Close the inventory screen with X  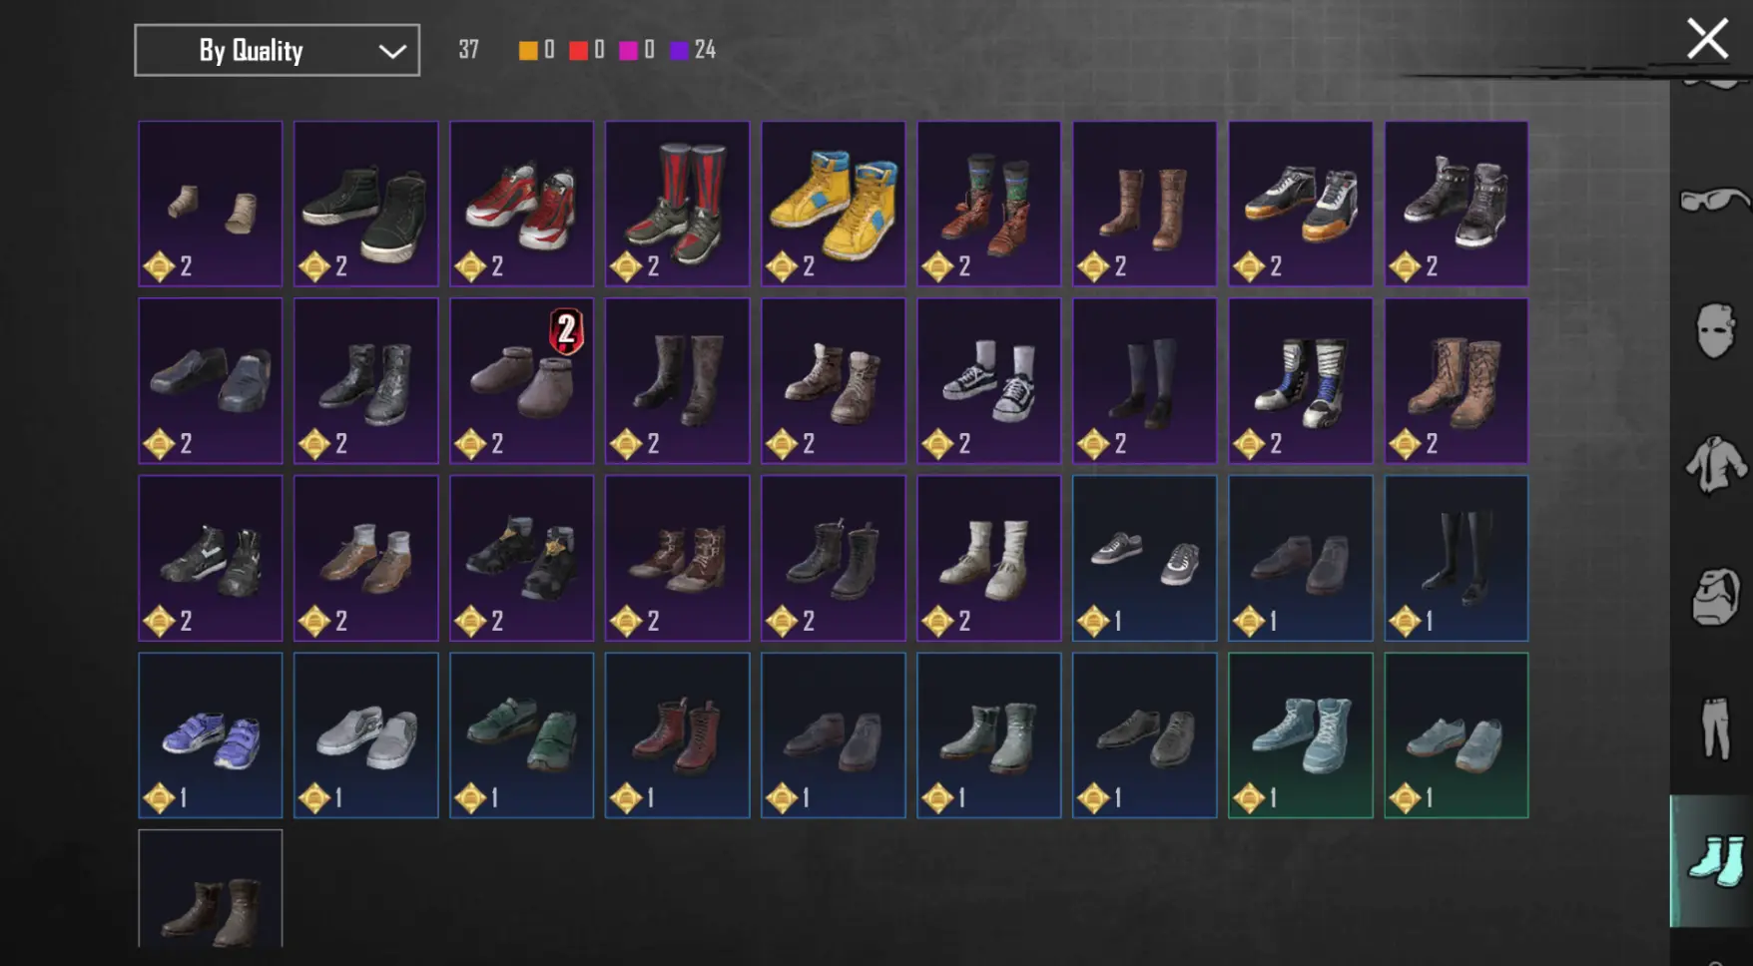[1707, 39]
